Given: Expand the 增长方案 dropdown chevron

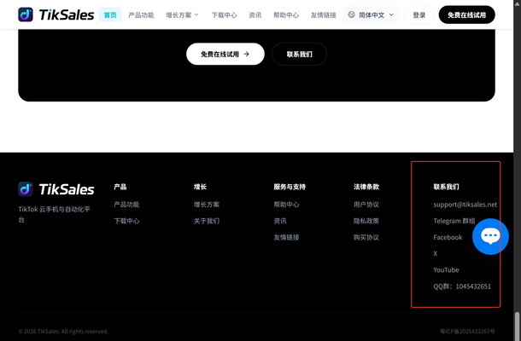Looking at the screenshot, I should (x=196, y=15).
